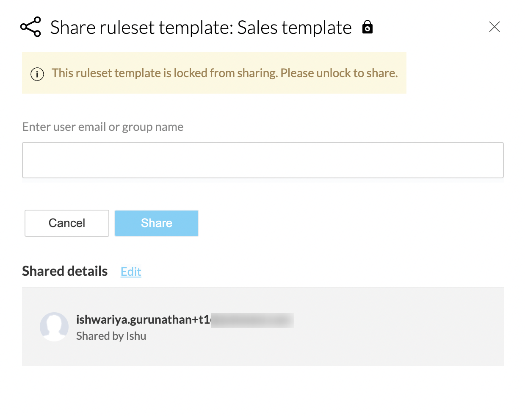Click the "Shared by Ishu" text
525x416 pixels.
click(111, 336)
